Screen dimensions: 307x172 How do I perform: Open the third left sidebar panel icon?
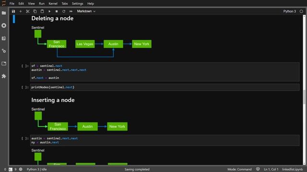pyautogui.click(x=4, y=38)
